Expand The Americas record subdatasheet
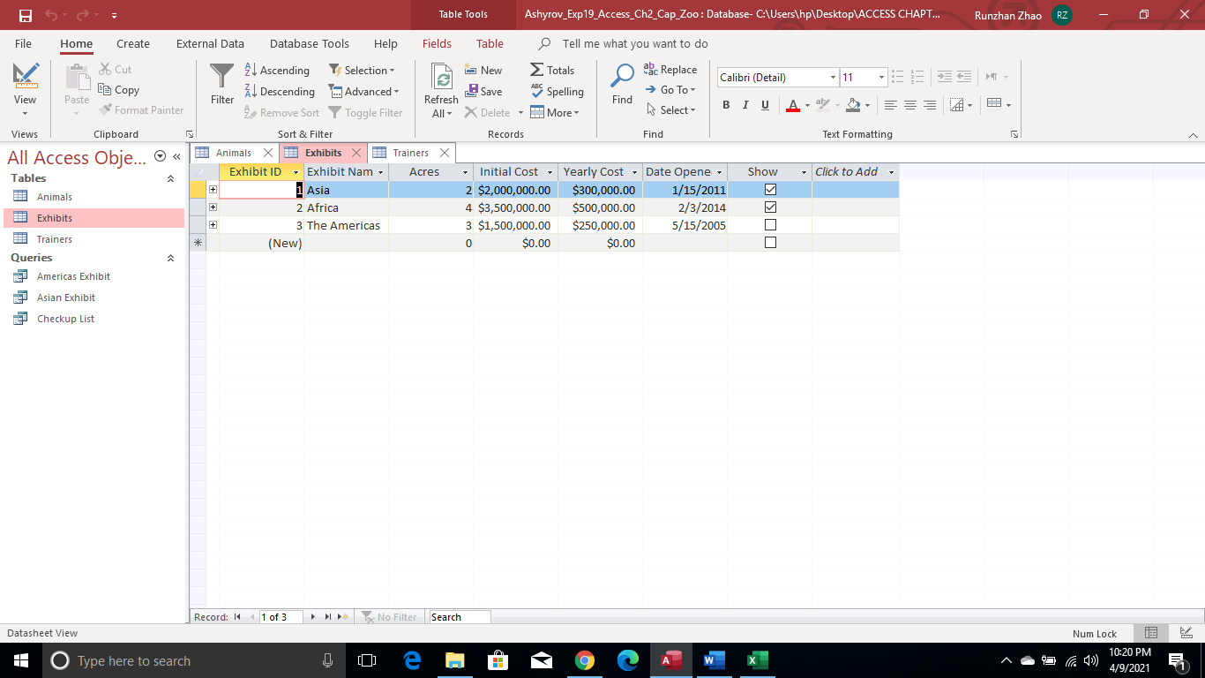 (x=213, y=225)
